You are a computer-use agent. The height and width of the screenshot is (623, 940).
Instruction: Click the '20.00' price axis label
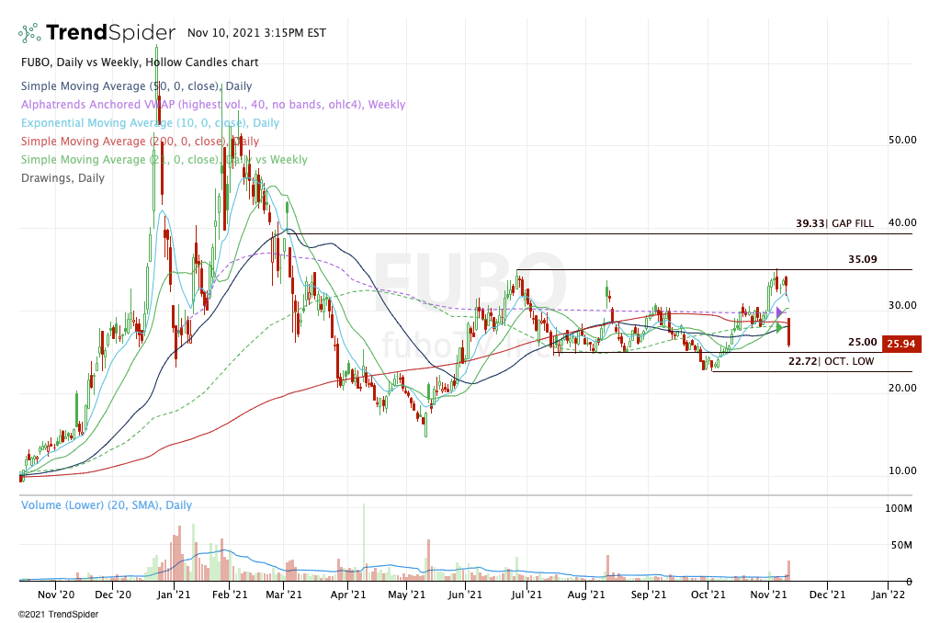point(902,389)
